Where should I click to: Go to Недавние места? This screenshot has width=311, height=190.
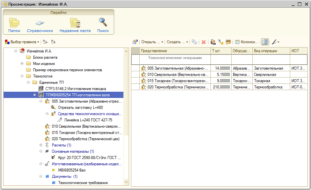click(75, 25)
